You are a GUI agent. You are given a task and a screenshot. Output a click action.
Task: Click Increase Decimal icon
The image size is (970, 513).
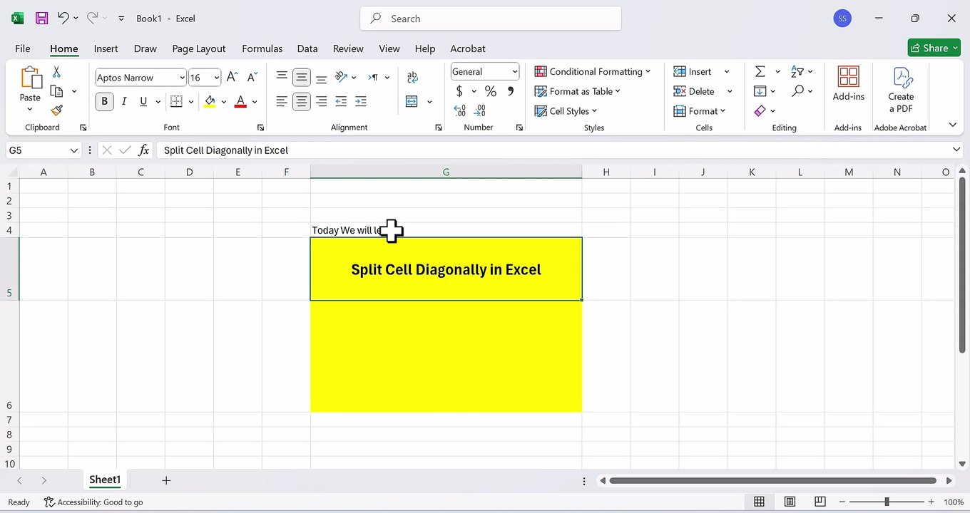(460, 110)
